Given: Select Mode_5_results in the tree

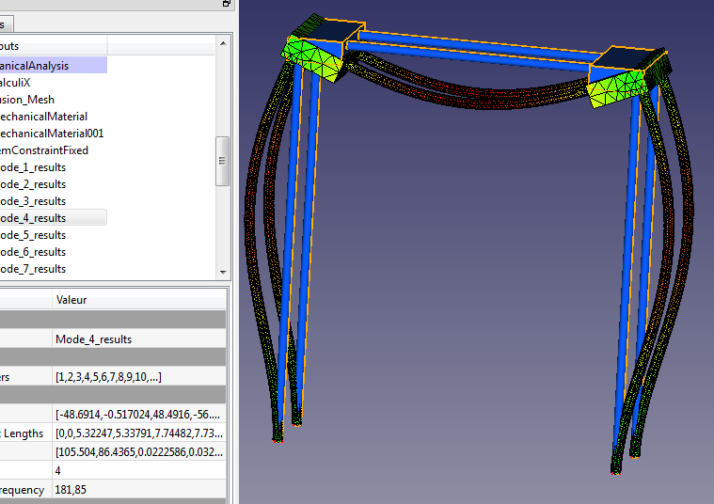Looking at the screenshot, I should tap(33, 235).
